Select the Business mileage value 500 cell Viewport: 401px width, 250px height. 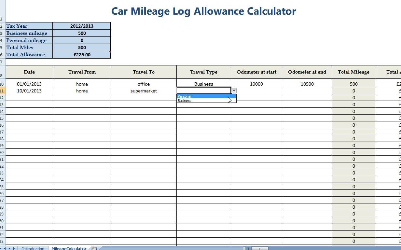pyautogui.click(x=82, y=33)
